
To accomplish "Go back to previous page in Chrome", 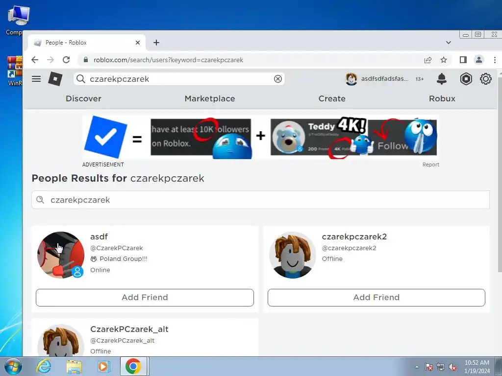I will (35, 60).
